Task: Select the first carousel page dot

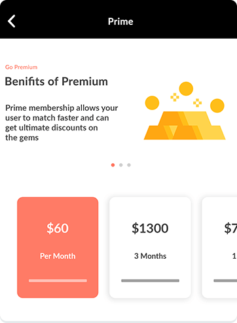Action: [x=113, y=165]
